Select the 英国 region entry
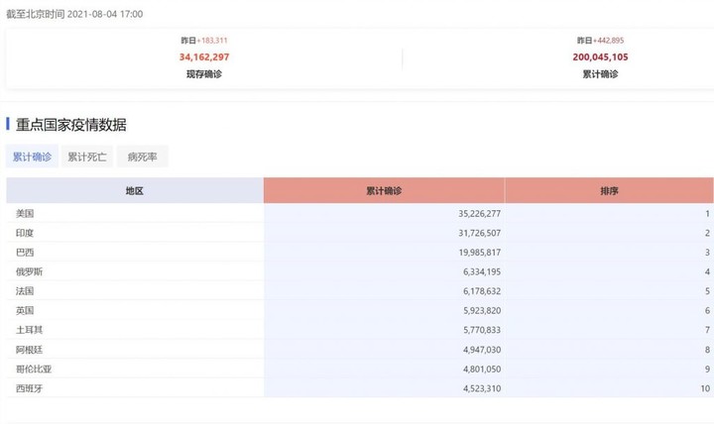Image resolution: width=714 pixels, height=424 pixels. tap(25, 310)
